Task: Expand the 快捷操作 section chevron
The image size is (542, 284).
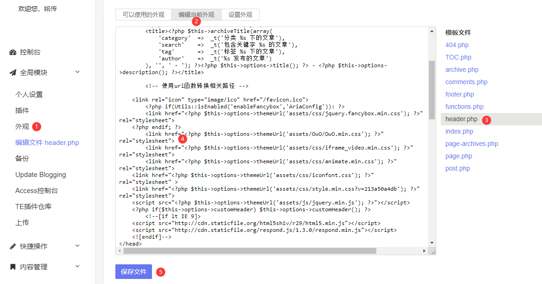Action: click(77, 246)
